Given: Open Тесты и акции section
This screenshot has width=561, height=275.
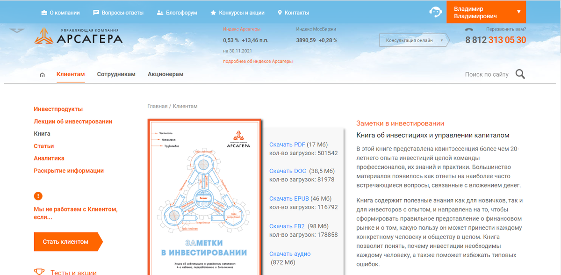Looking at the screenshot, I should click(73, 273).
